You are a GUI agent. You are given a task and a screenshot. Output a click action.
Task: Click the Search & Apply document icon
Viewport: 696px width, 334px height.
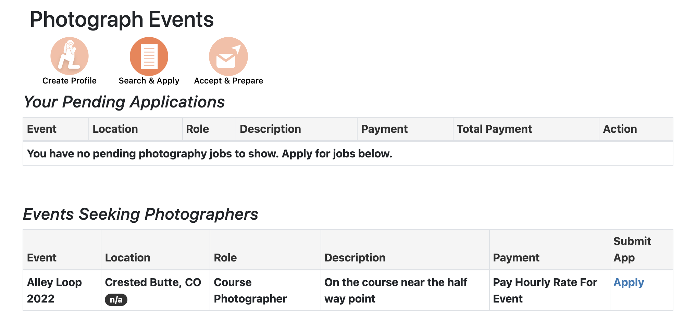[x=149, y=56]
